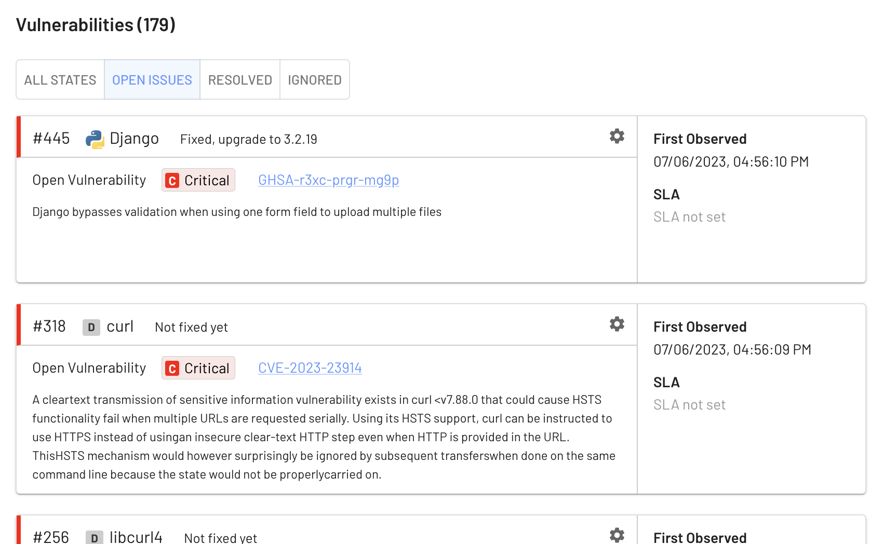
Task: Click the D badge next to libcurl4
Action: (x=94, y=537)
